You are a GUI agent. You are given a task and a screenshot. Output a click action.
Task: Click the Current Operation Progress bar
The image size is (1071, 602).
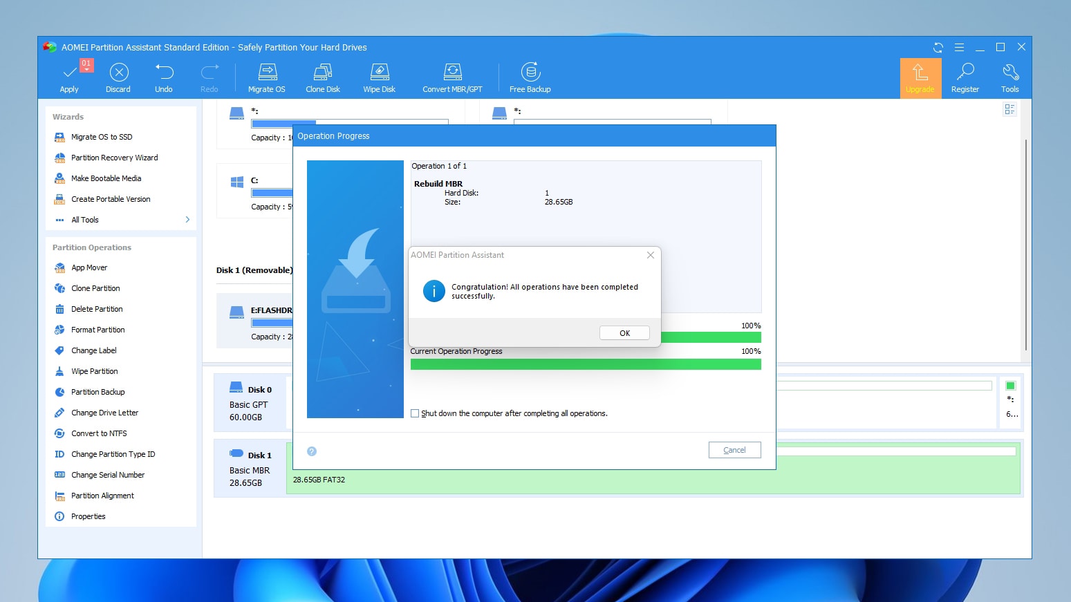point(586,364)
